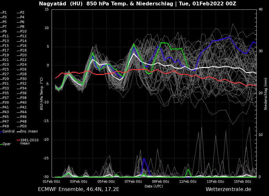Click the 850 hPa Temp. left axis label

pyautogui.click(x=42, y=94)
